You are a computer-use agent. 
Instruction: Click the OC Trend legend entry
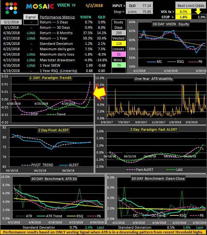[x=154, y=215]
